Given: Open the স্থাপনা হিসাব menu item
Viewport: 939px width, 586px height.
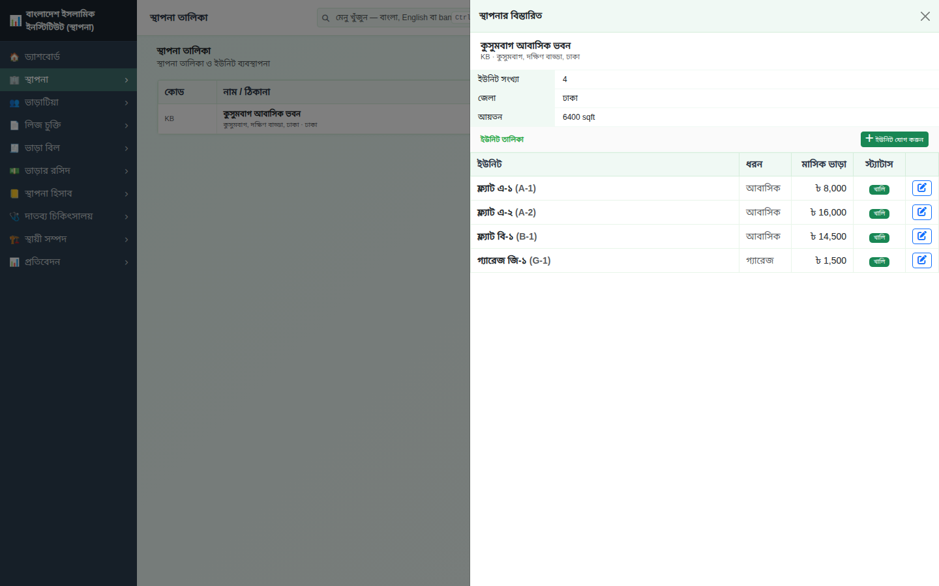Looking at the screenshot, I should pyautogui.click(x=68, y=194).
